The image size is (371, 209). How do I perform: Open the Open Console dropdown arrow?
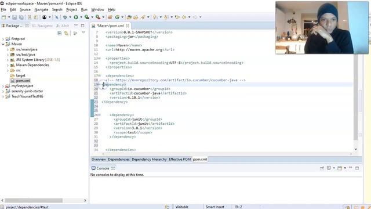[x=345, y=168]
